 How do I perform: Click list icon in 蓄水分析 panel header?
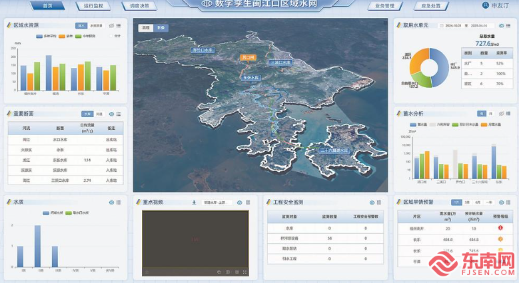coord(510,114)
